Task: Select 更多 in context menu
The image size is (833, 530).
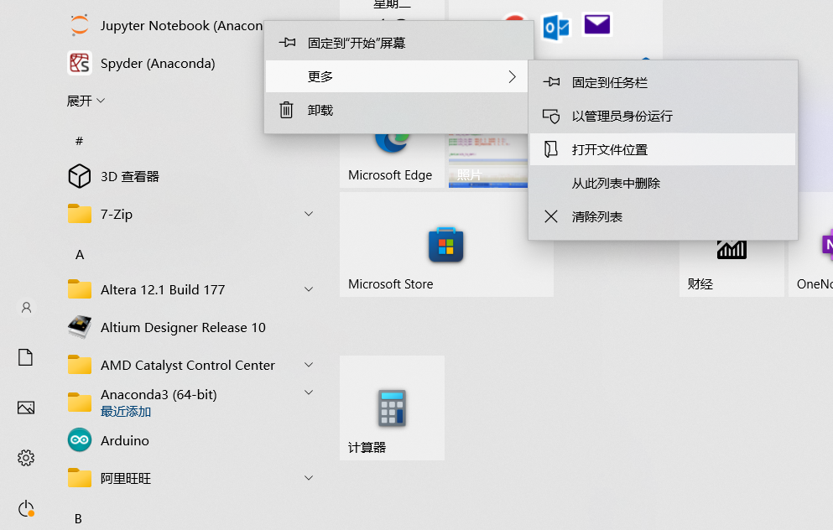Action: [396, 76]
